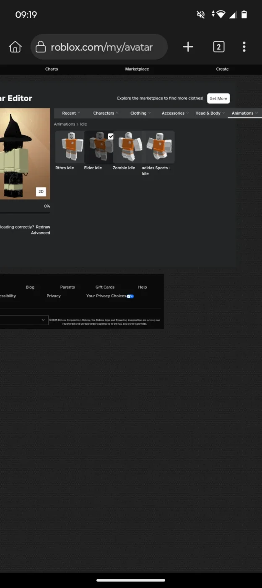
Task: Open the Charts navigation link
Action: click(52, 69)
